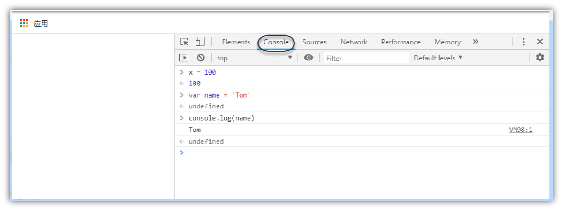Viewport: 563px width, 211px height.
Task: Open the apps grid icon in bookmarks bar
Action: [24, 23]
